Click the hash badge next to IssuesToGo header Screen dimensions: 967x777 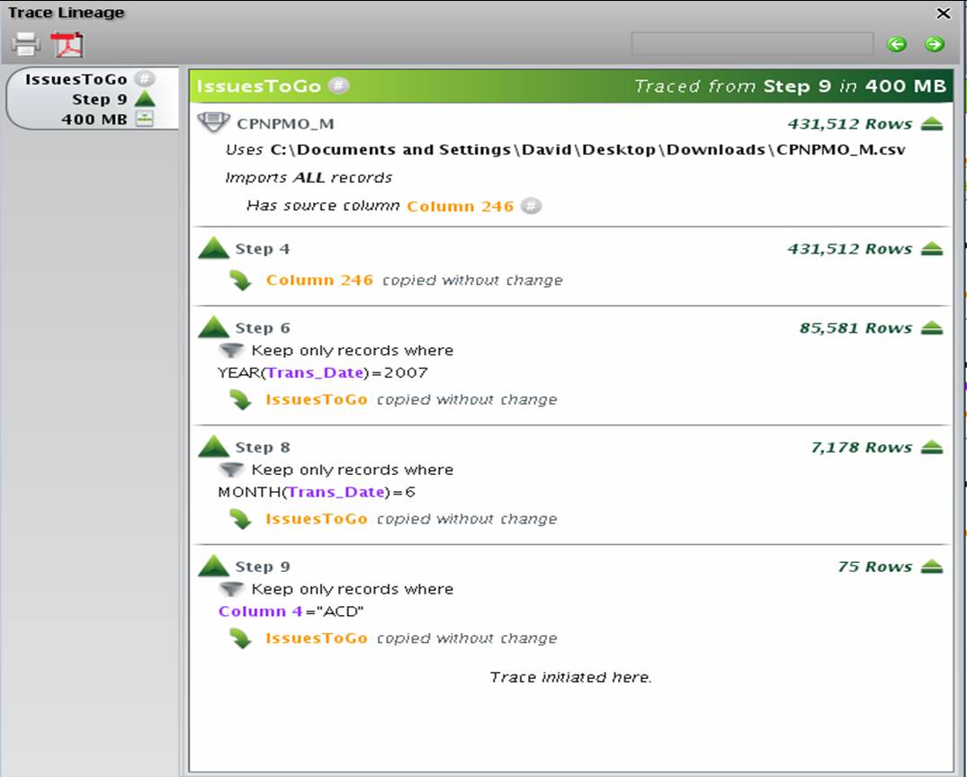click(338, 85)
